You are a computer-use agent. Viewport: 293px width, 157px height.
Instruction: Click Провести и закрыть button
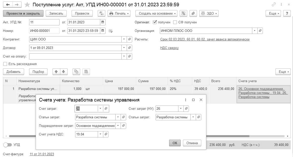23,14
